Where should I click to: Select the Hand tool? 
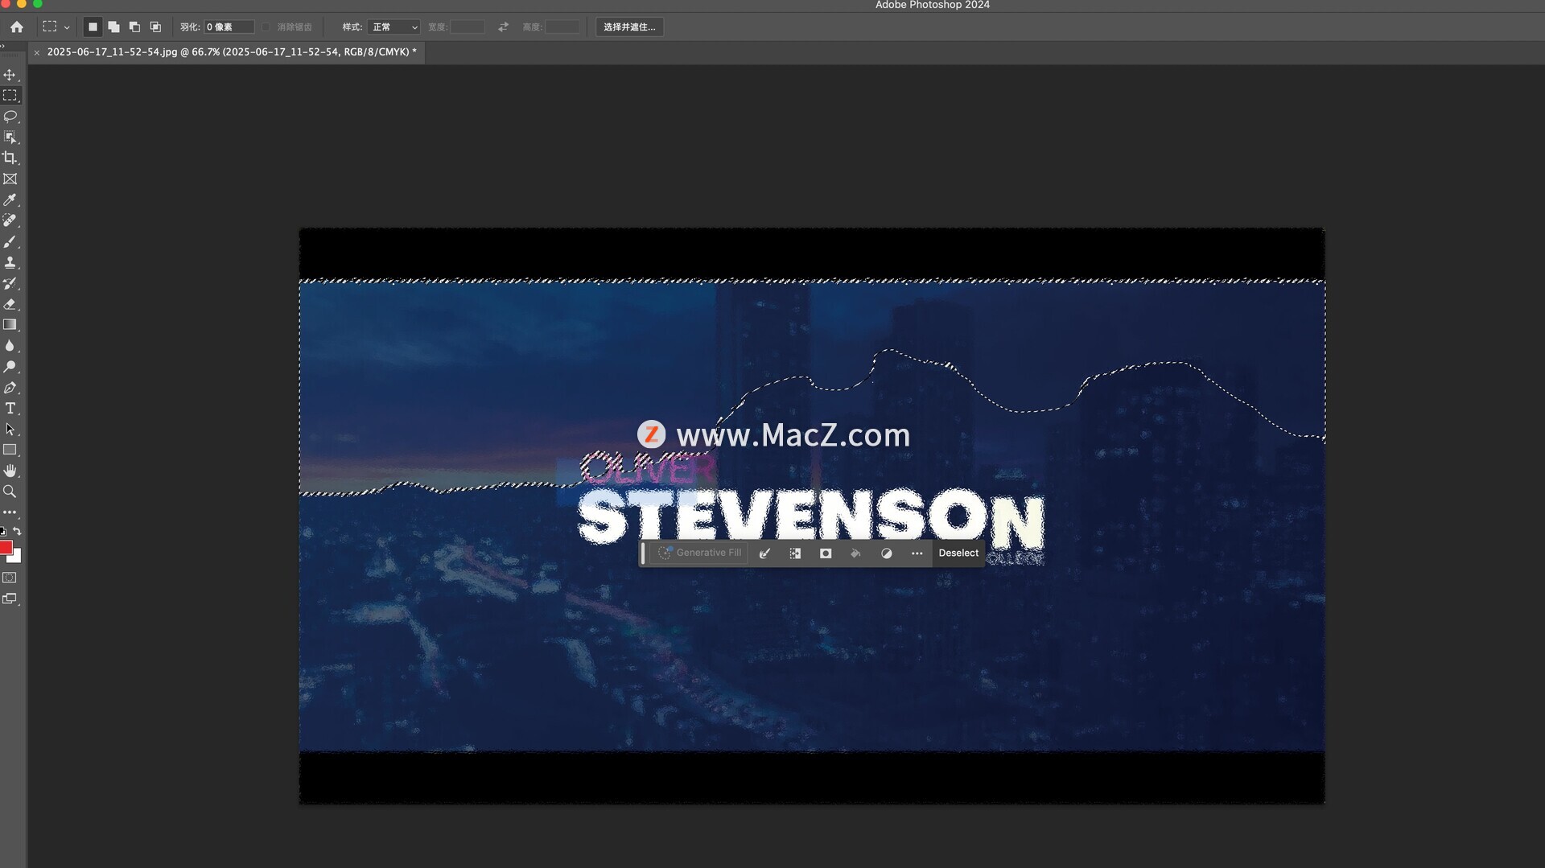(10, 471)
